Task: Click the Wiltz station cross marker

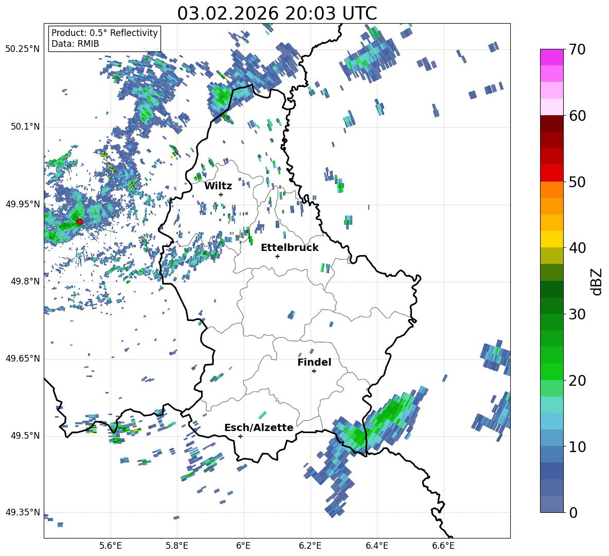Action: coord(221,194)
